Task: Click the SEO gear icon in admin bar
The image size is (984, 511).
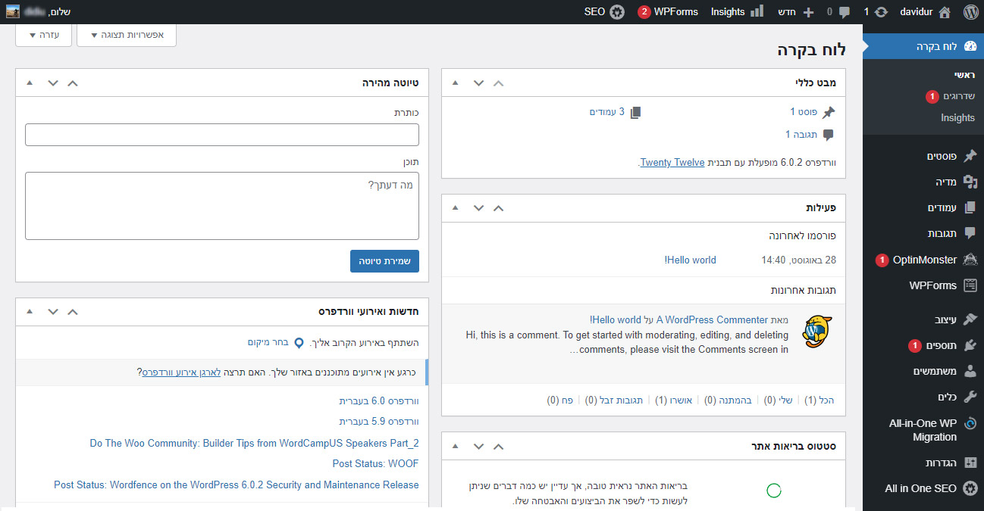Action: pyautogui.click(x=618, y=12)
